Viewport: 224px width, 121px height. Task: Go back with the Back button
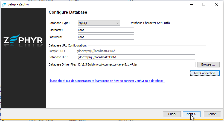tap(172, 114)
